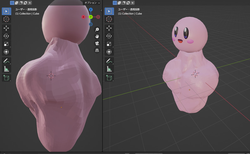Select the Scale tool in left viewport

6,44
